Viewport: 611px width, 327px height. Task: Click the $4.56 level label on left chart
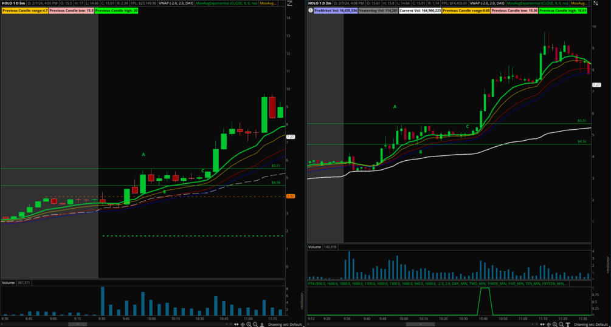276,183
